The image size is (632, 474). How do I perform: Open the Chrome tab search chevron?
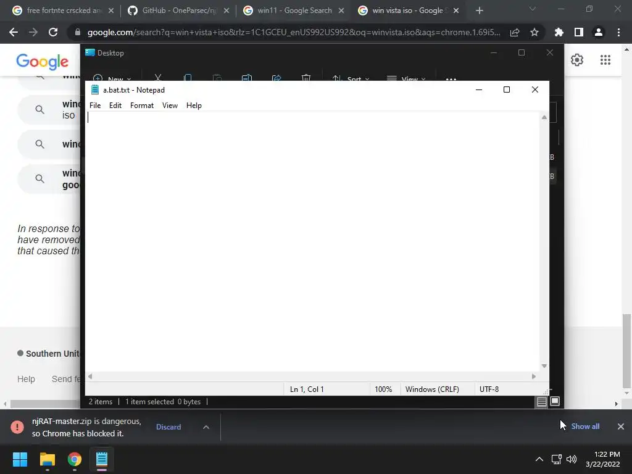[x=533, y=9]
